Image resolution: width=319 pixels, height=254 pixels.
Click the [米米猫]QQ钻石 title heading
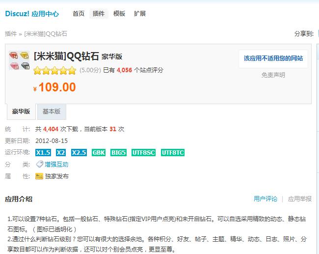[66, 56]
